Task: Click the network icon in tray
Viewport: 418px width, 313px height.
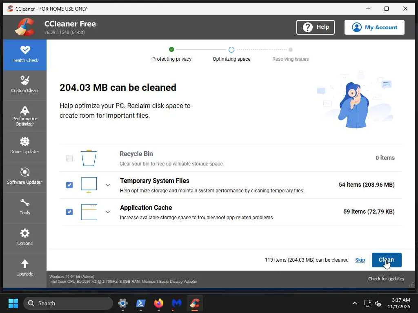Action: click(x=368, y=303)
